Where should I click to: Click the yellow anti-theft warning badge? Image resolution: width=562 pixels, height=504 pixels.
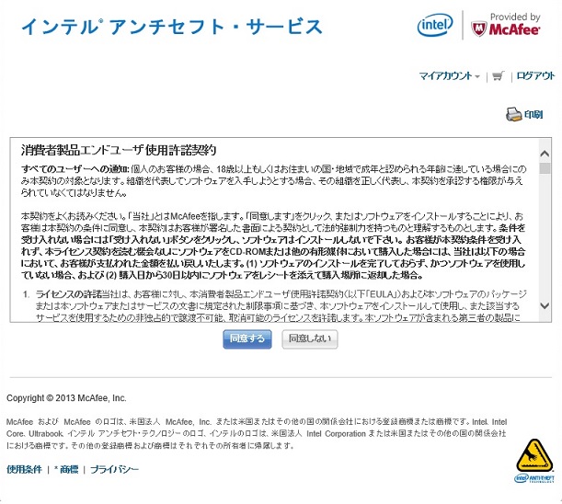pyautogui.click(x=534, y=455)
